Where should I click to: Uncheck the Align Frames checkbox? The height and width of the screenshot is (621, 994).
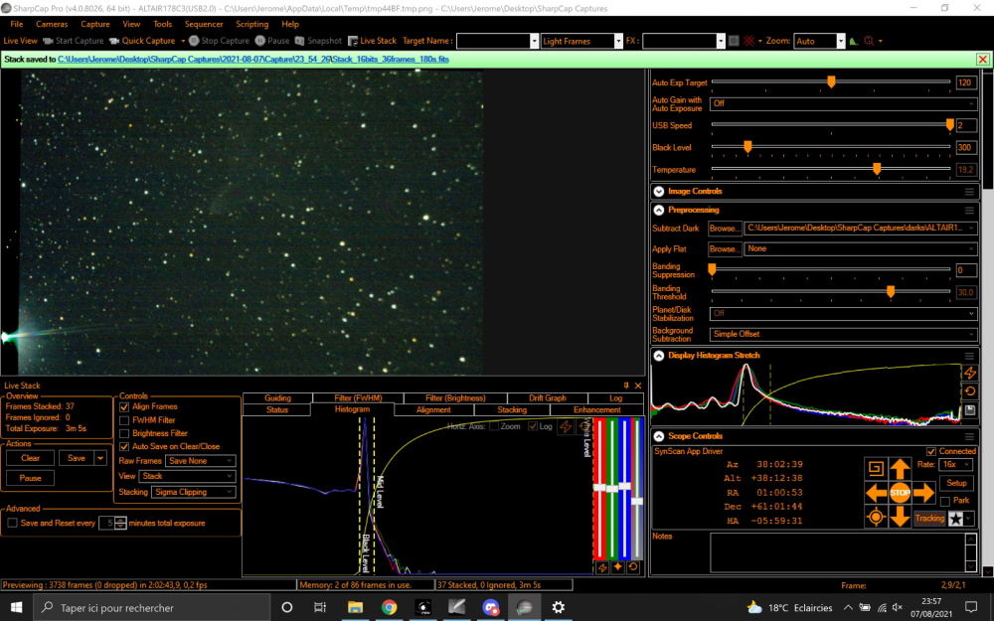(124, 406)
